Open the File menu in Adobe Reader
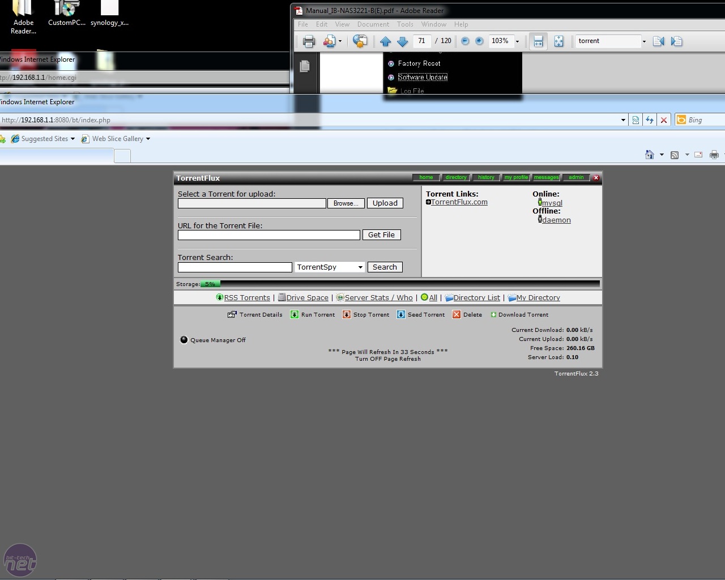This screenshot has width=725, height=580. pyautogui.click(x=303, y=24)
